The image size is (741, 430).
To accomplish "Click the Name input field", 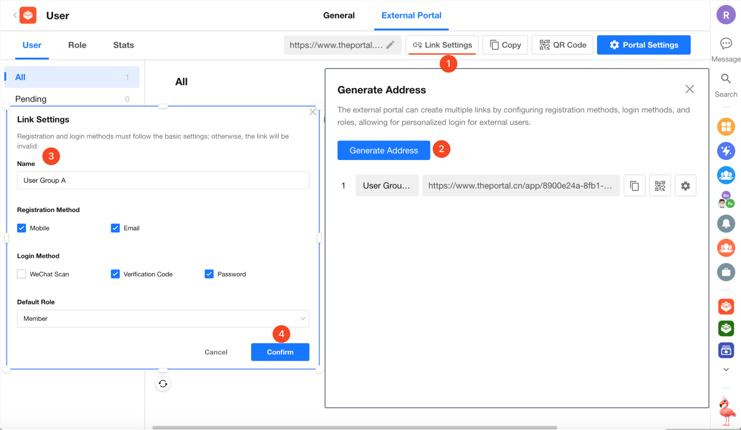I will tap(163, 180).
